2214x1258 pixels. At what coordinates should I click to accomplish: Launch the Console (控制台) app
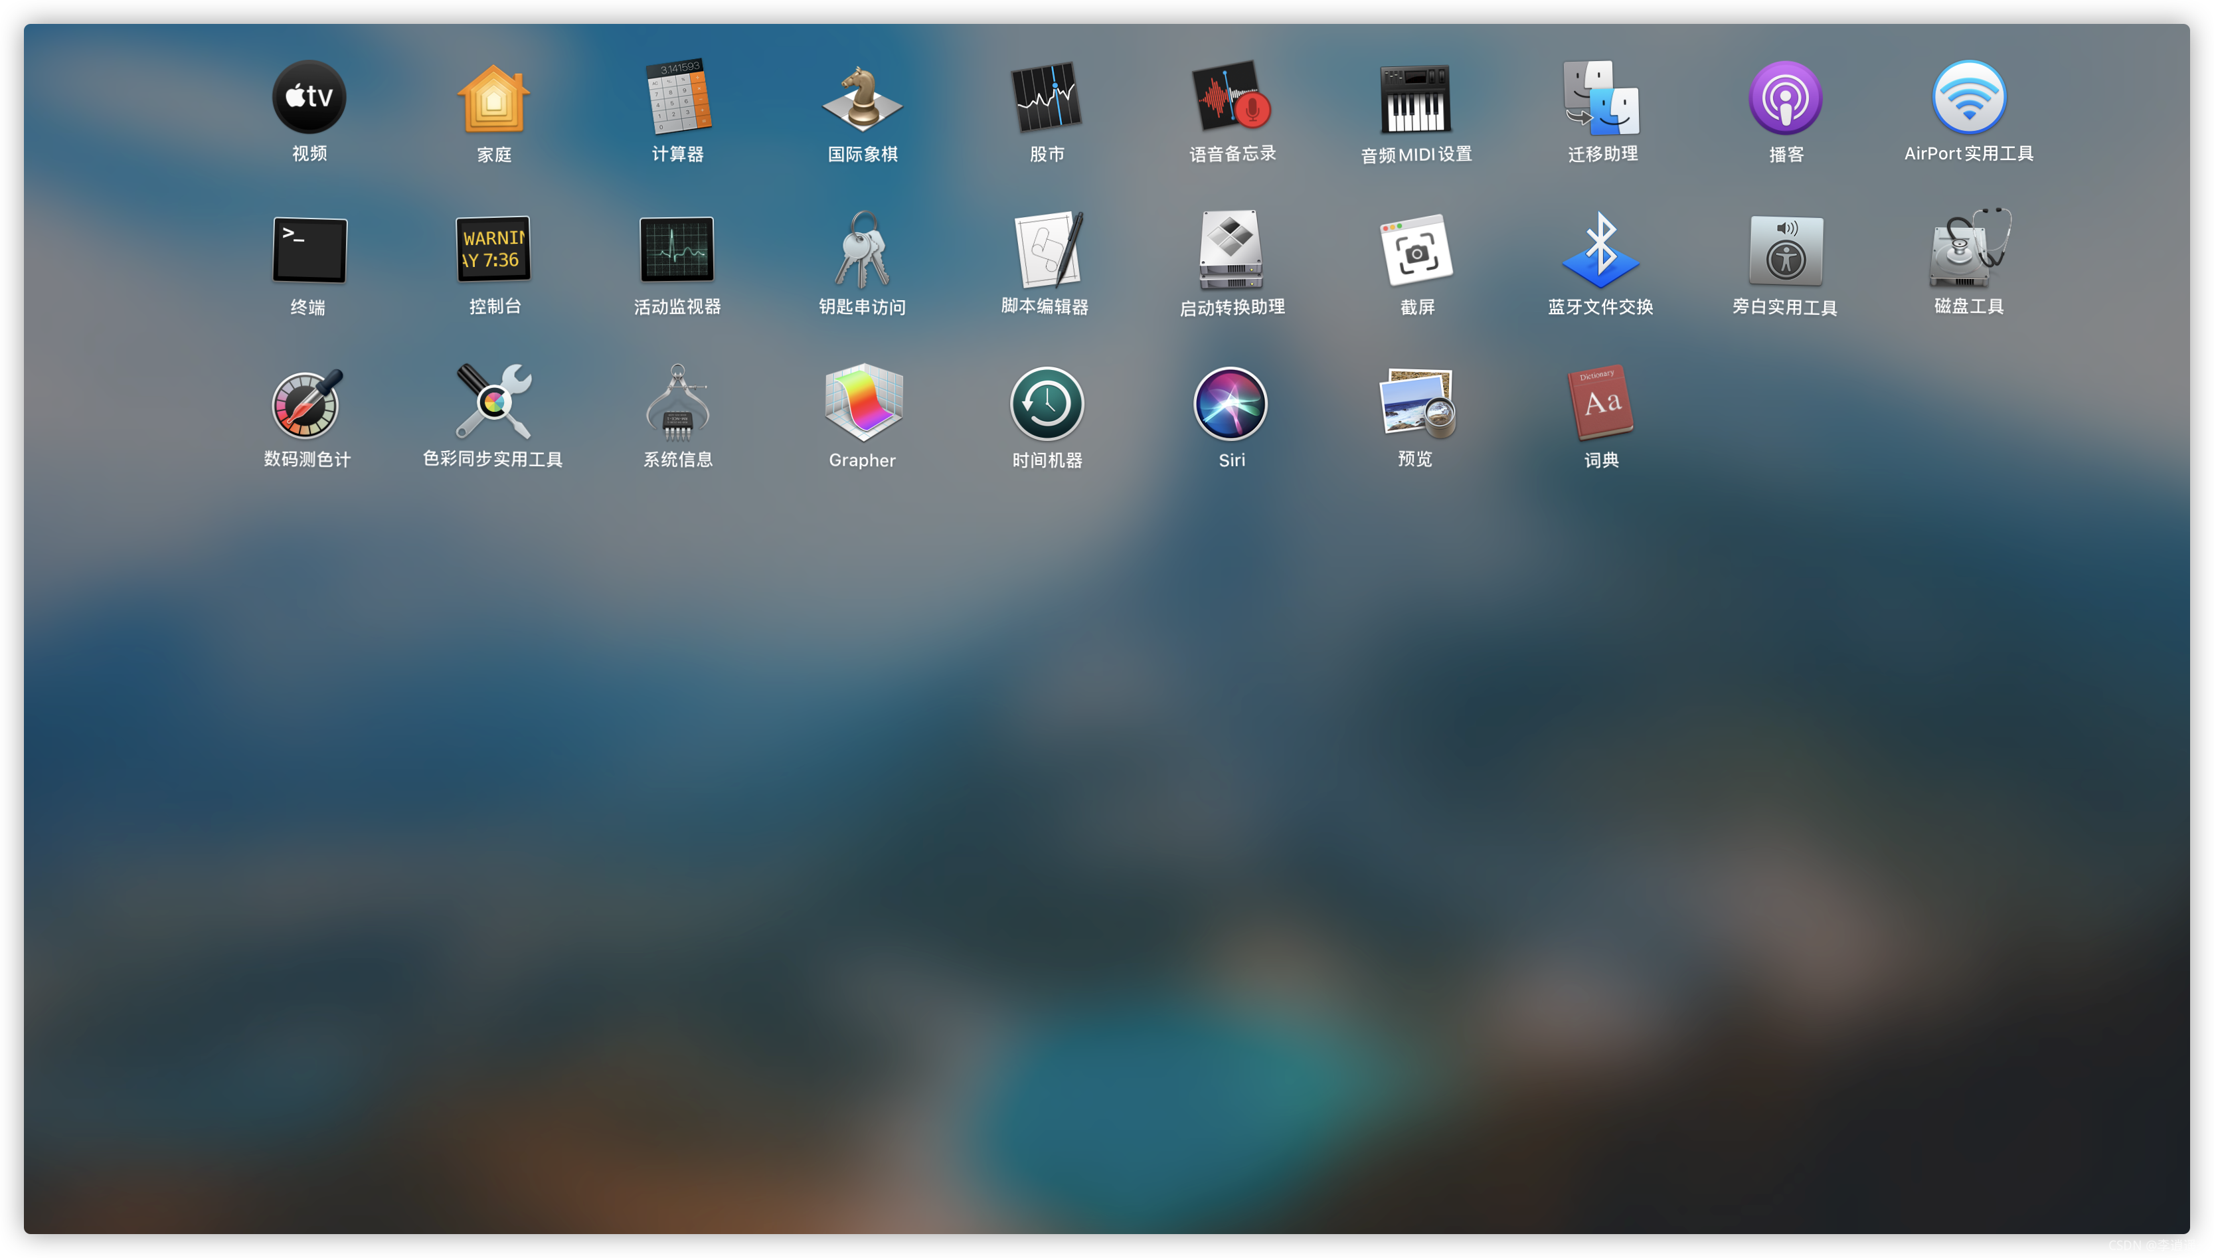pyautogui.click(x=493, y=249)
